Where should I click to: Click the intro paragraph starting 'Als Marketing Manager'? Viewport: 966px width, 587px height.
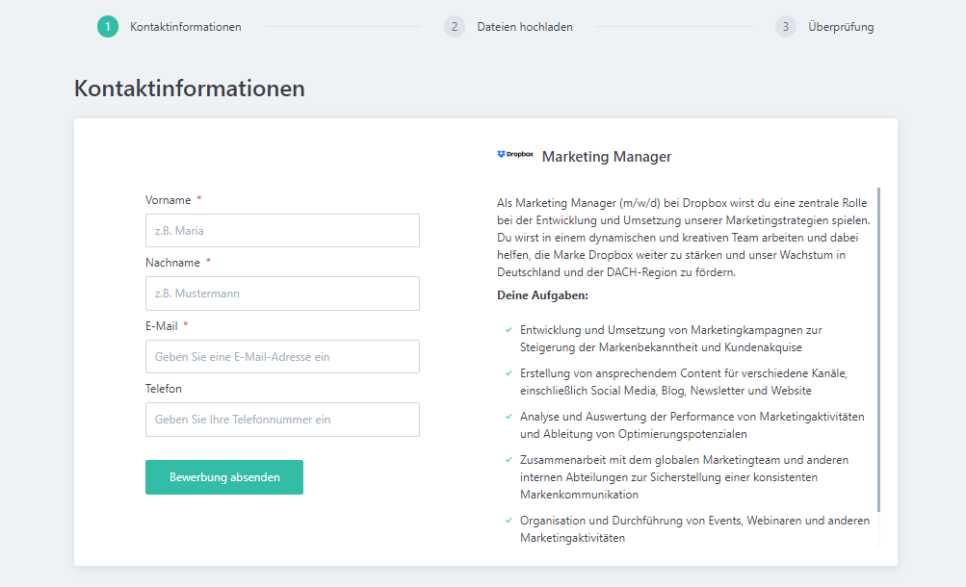(684, 238)
